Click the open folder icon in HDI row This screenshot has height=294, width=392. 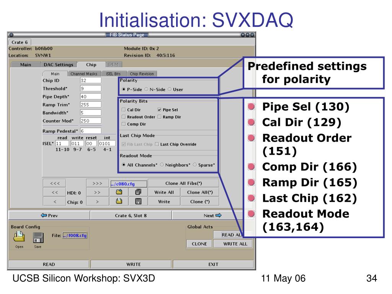coord(119,192)
